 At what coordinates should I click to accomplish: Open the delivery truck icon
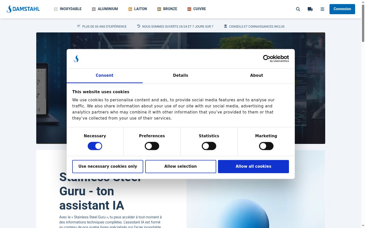310,9
